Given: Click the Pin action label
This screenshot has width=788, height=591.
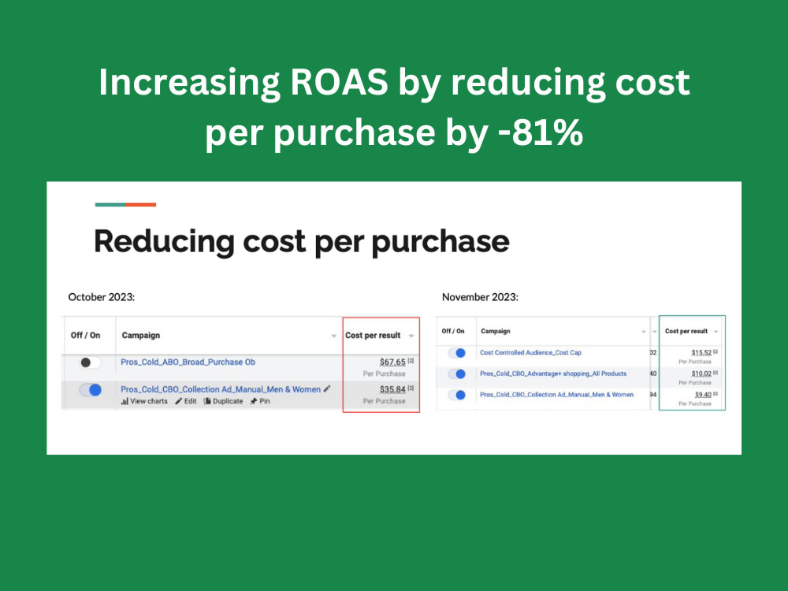Looking at the screenshot, I should (x=265, y=401).
